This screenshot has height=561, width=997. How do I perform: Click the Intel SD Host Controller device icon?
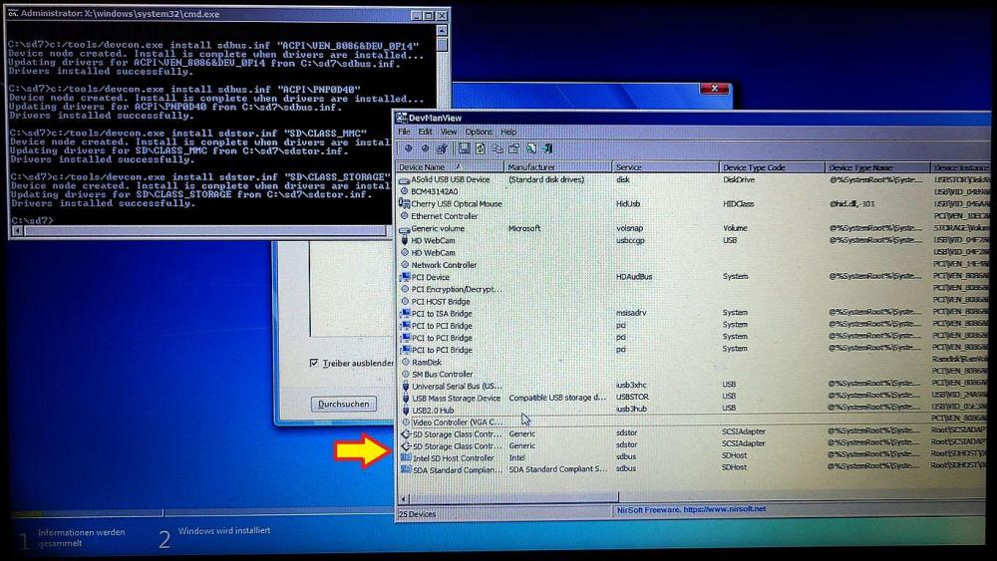coord(405,458)
